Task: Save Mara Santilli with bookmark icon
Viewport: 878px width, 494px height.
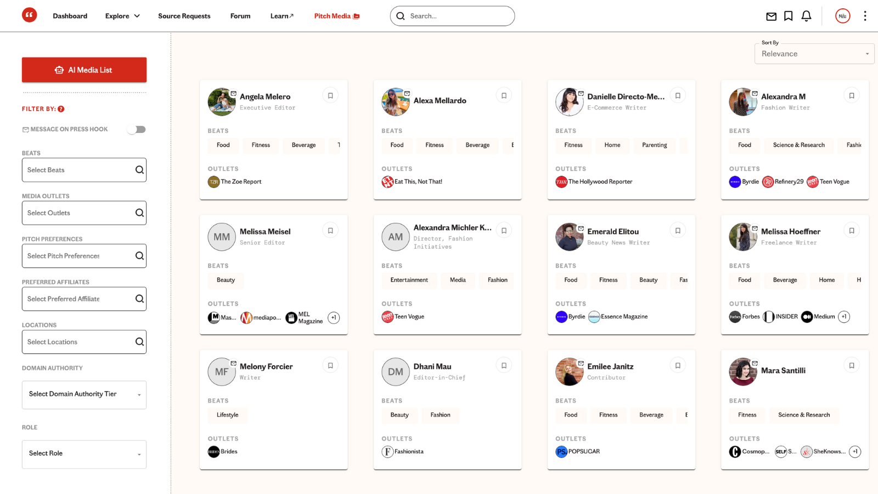Action: tap(852, 366)
